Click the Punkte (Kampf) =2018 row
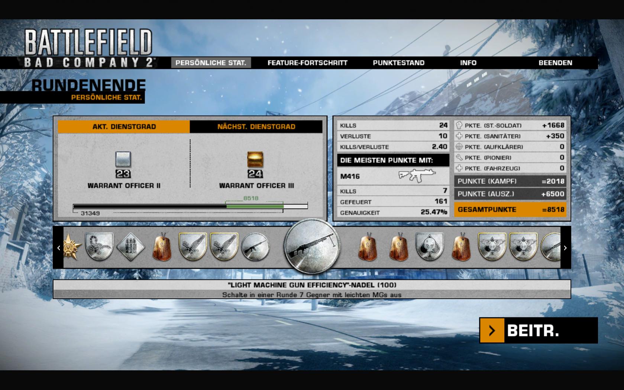Image resolution: width=624 pixels, height=390 pixels. point(510,181)
